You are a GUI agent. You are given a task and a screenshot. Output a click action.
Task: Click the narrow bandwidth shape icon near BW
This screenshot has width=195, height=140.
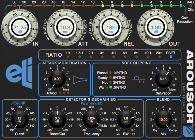[x=118, y=134]
